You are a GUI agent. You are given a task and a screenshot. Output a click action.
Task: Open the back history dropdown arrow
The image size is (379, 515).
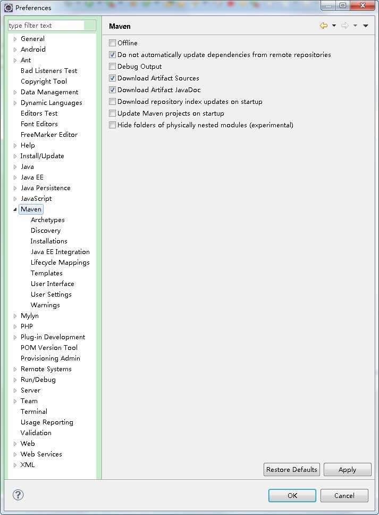pos(334,26)
